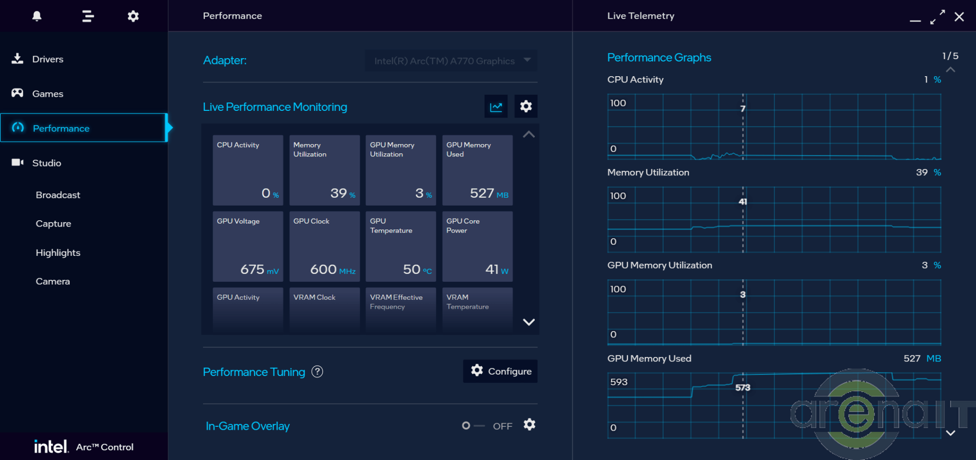The width and height of the screenshot is (976, 460).
Task: Click the resize window arrows icon
Action: pyautogui.click(x=937, y=17)
